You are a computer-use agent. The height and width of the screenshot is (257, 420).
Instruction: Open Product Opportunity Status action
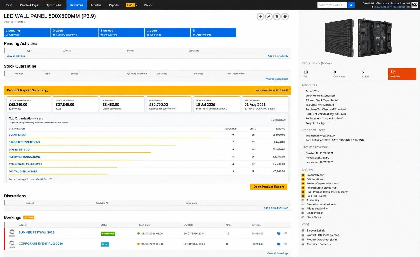322,183
